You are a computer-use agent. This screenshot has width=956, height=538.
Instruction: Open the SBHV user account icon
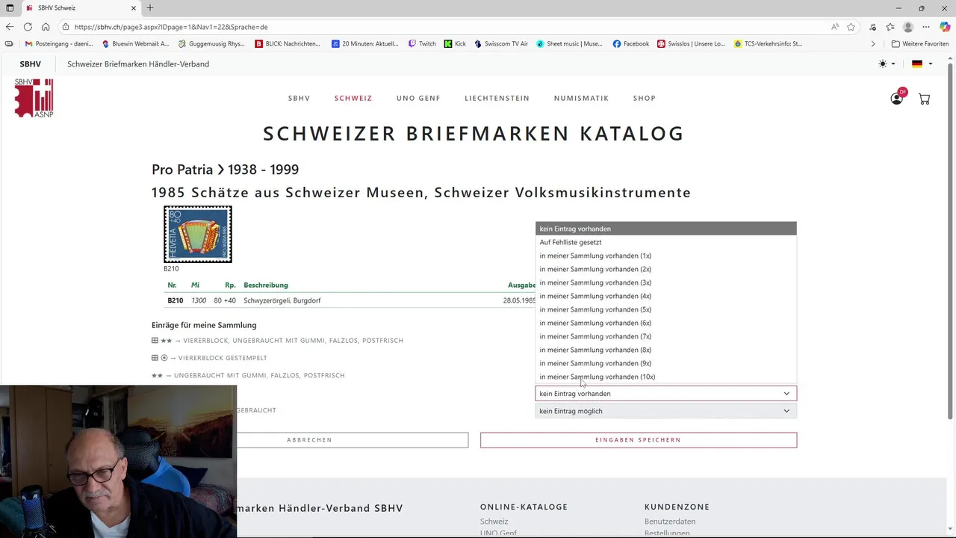(x=897, y=98)
